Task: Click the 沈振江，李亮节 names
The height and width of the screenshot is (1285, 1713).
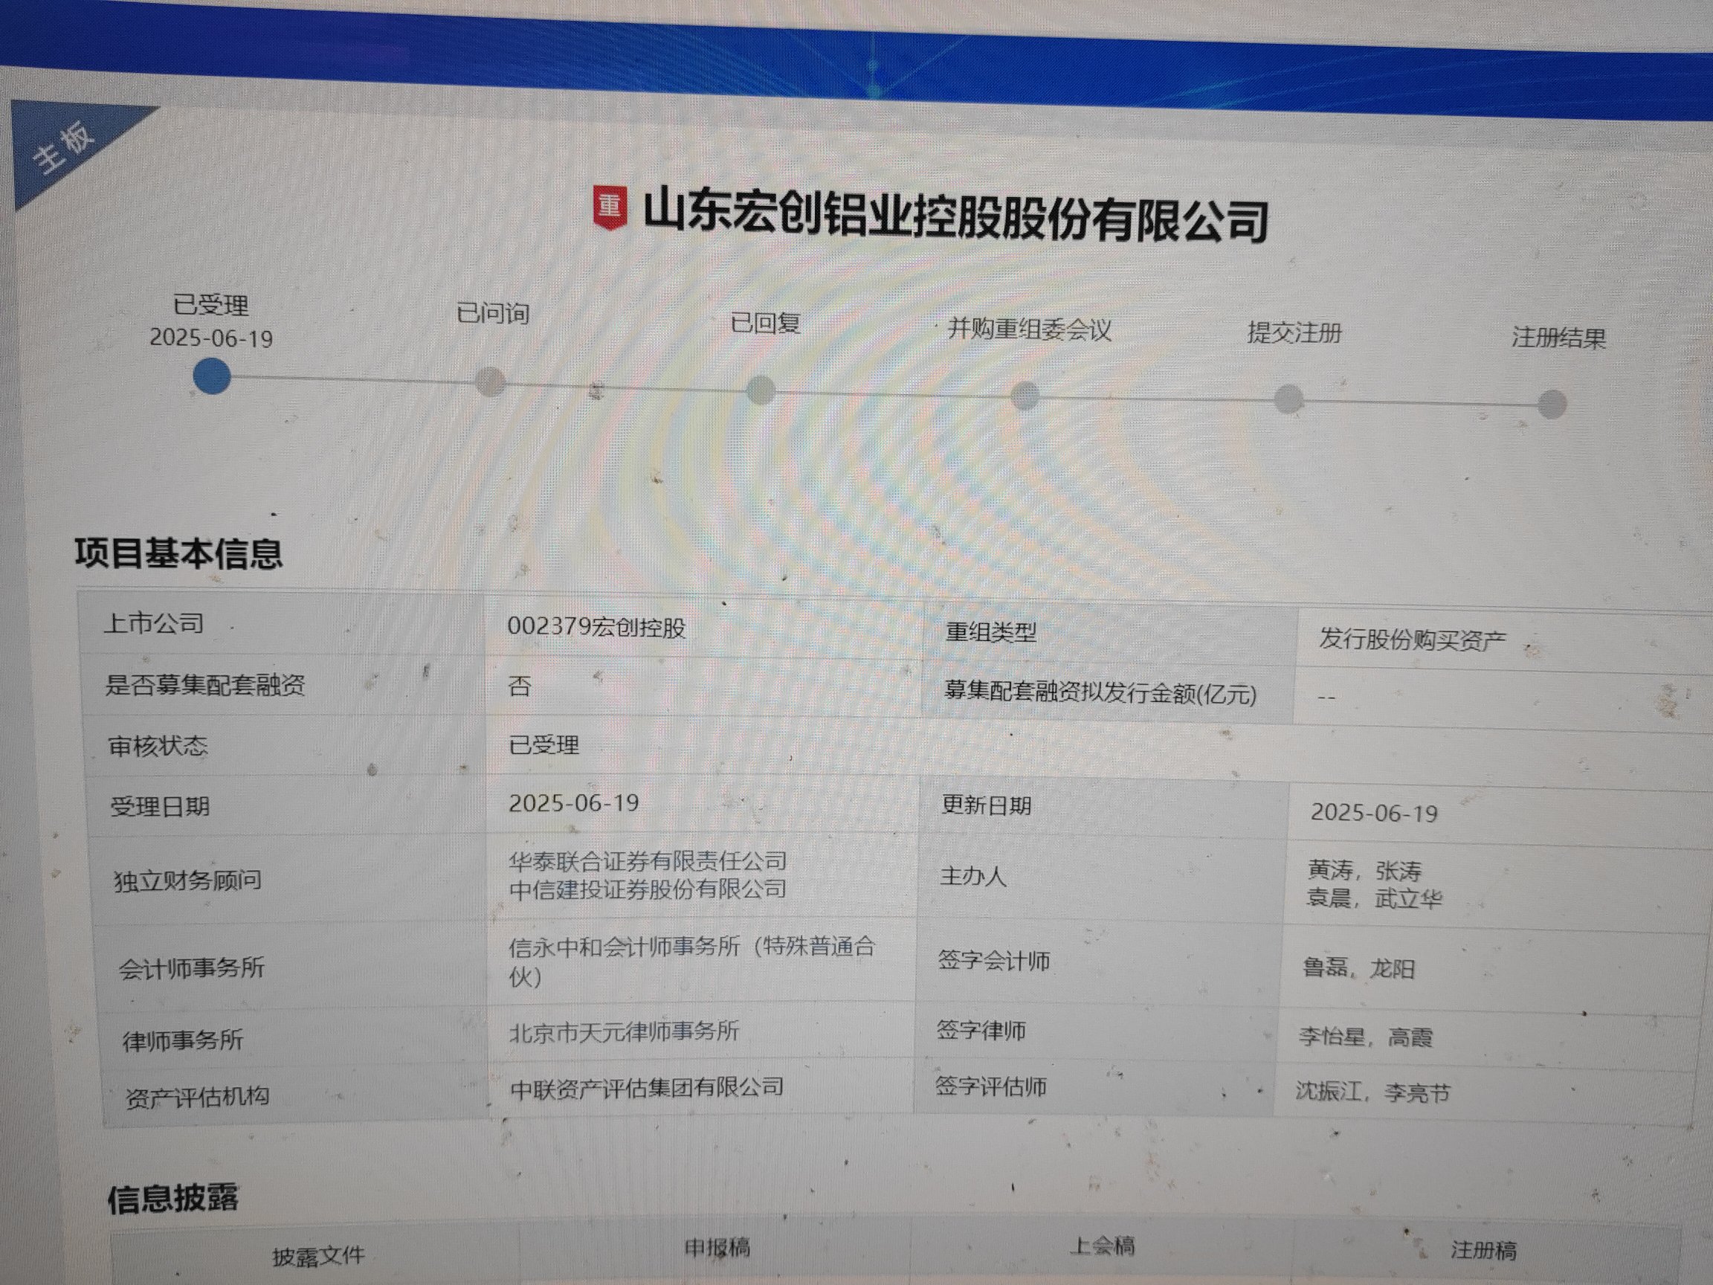Action: pyautogui.click(x=1372, y=1092)
